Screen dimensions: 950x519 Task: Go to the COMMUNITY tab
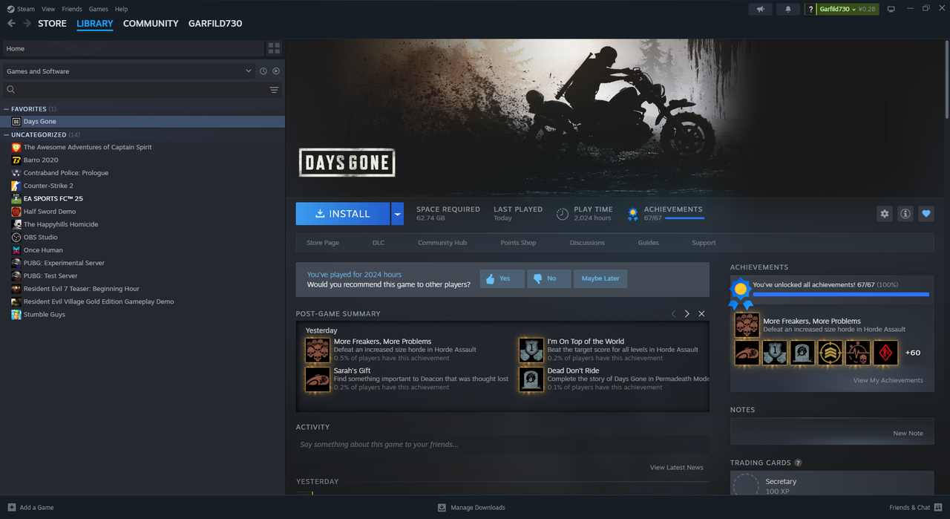151,24
